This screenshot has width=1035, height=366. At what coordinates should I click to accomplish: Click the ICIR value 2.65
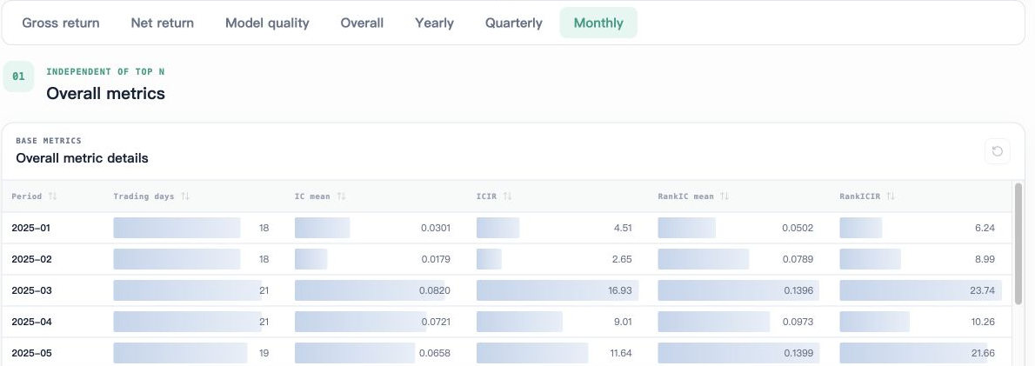[x=622, y=259]
